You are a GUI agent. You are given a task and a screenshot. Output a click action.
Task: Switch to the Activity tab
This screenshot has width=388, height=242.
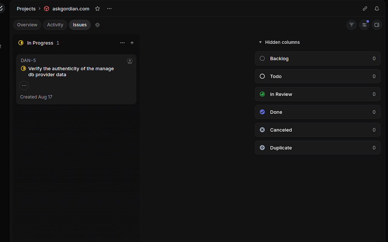tap(55, 25)
